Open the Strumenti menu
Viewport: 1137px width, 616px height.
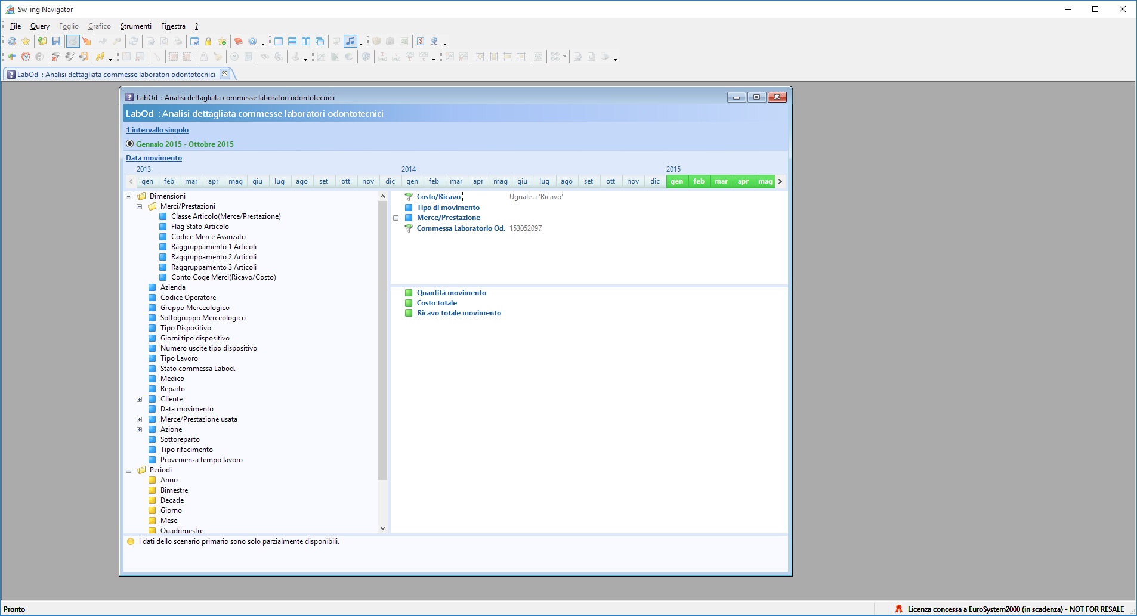(136, 26)
